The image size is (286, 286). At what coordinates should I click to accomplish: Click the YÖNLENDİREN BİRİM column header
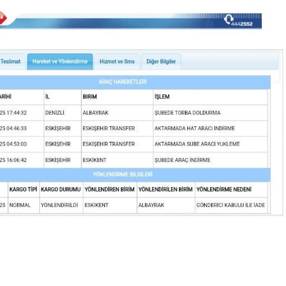click(x=109, y=190)
